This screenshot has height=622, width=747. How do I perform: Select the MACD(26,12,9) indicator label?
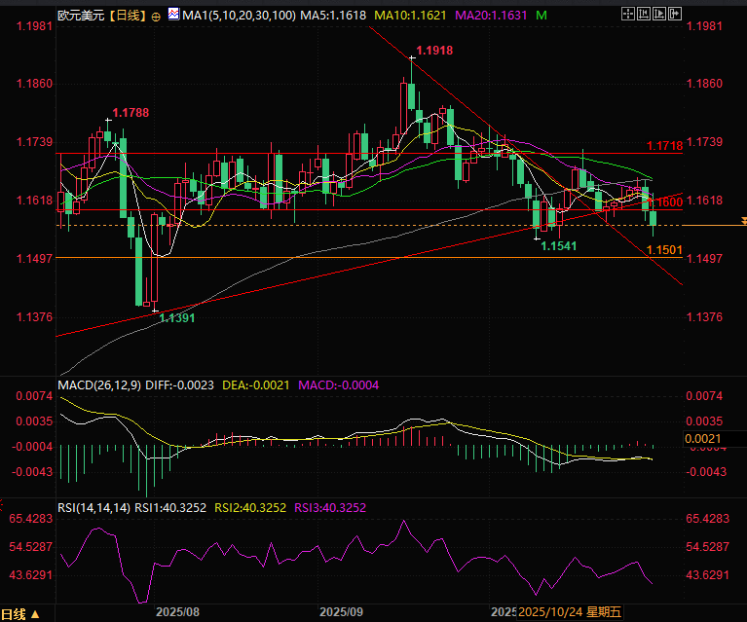coord(100,385)
